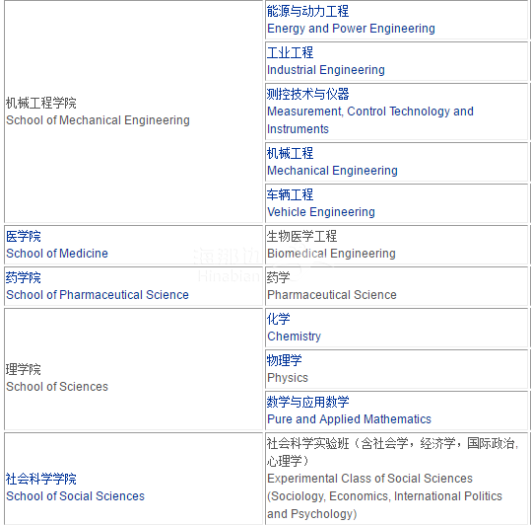The image size is (531, 525).
Task: Click the 药学院 Chinese link
Action: point(23,277)
